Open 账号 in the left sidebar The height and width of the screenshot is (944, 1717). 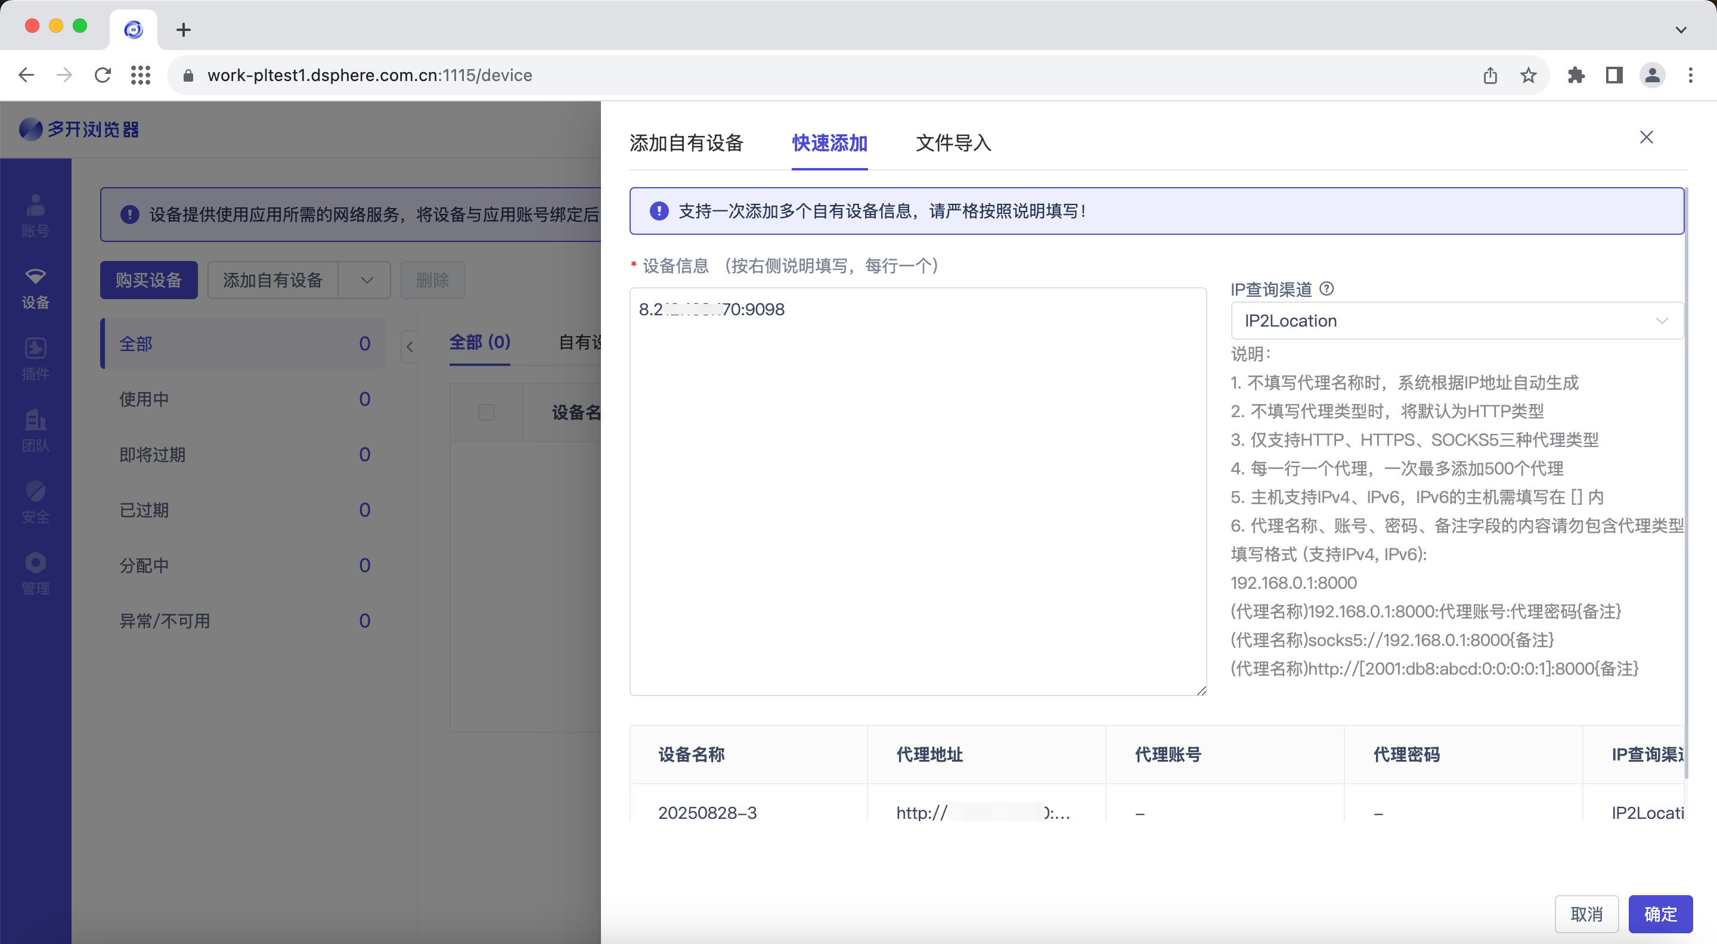tap(35, 216)
